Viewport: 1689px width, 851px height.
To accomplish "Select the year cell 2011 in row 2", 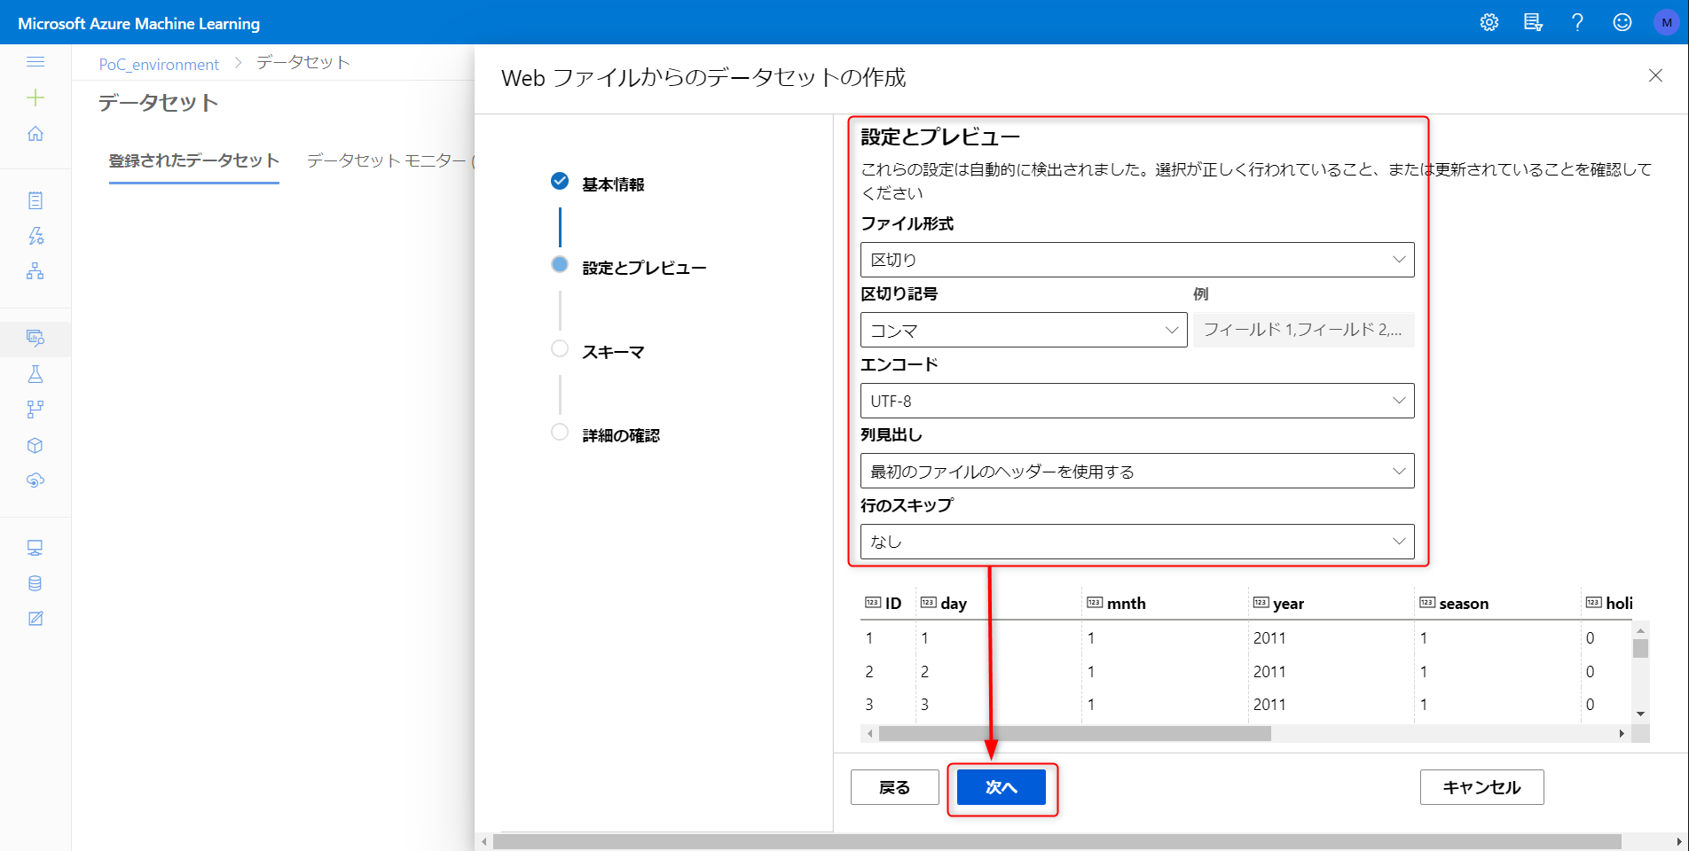I will [1269, 672].
